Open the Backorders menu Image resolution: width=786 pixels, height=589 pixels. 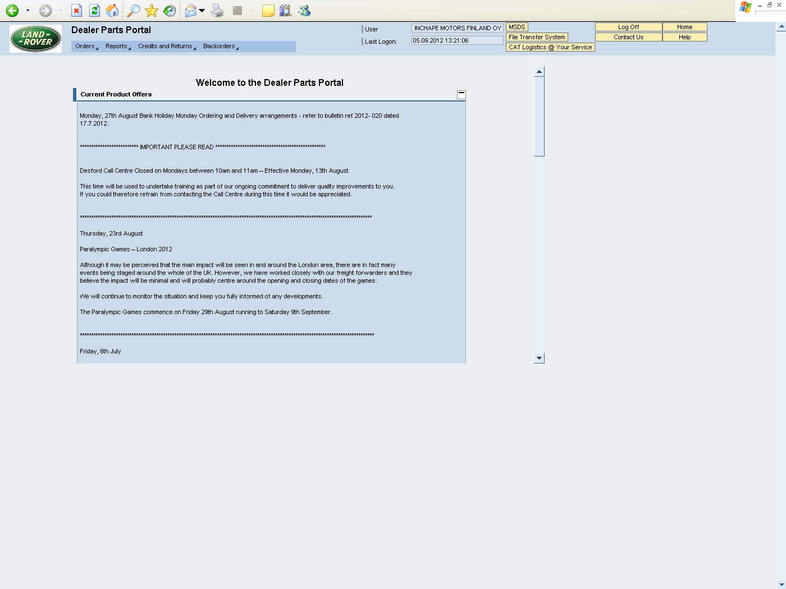point(221,47)
